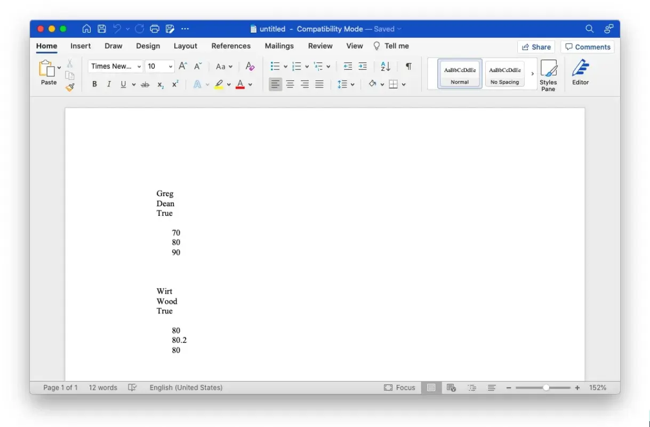
Task: Click the Focus mode control in status bar
Action: tap(399, 388)
